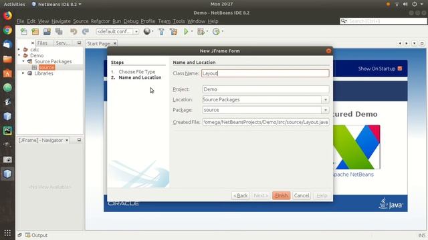The width and height of the screenshot is (428, 240).
Task: Close the Start Page tab
Action: tap(115, 43)
